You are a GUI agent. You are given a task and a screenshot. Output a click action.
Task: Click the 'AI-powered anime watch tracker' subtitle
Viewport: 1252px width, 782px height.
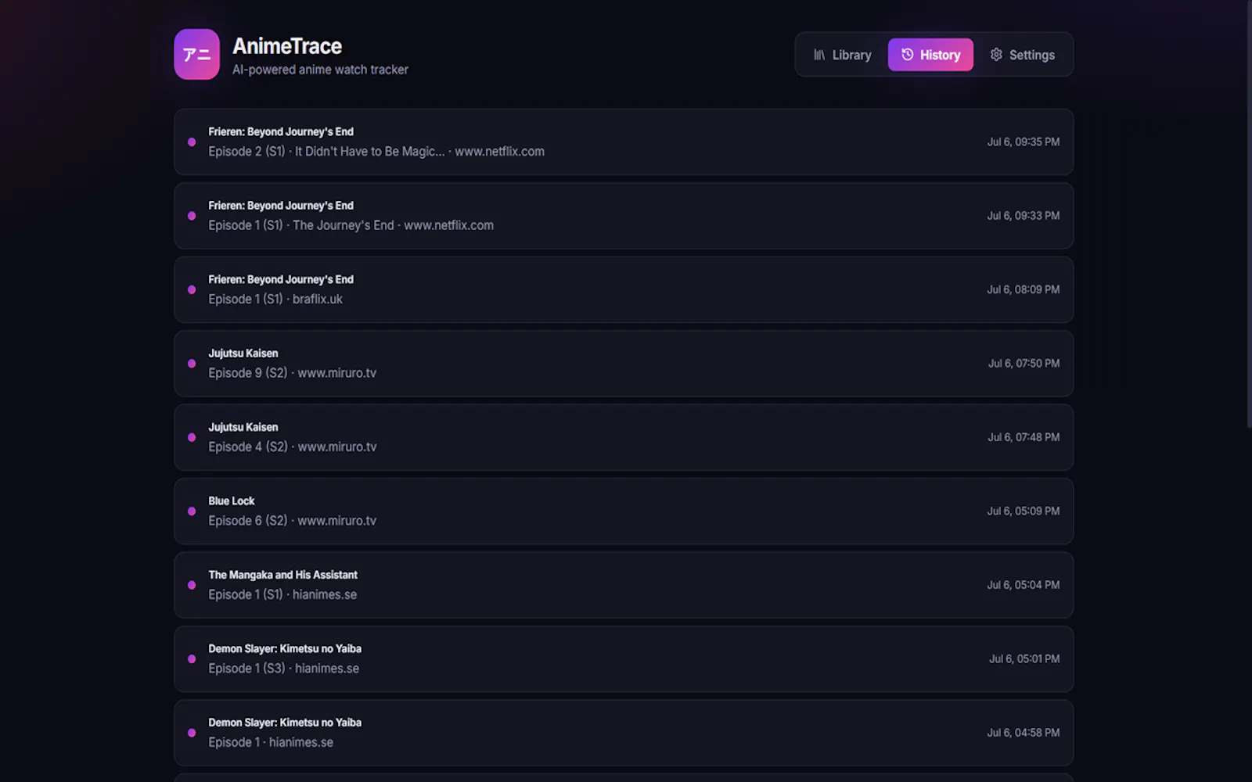[320, 70]
